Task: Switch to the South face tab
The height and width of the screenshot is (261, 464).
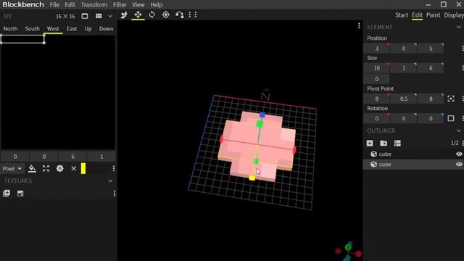Action: point(32,29)
